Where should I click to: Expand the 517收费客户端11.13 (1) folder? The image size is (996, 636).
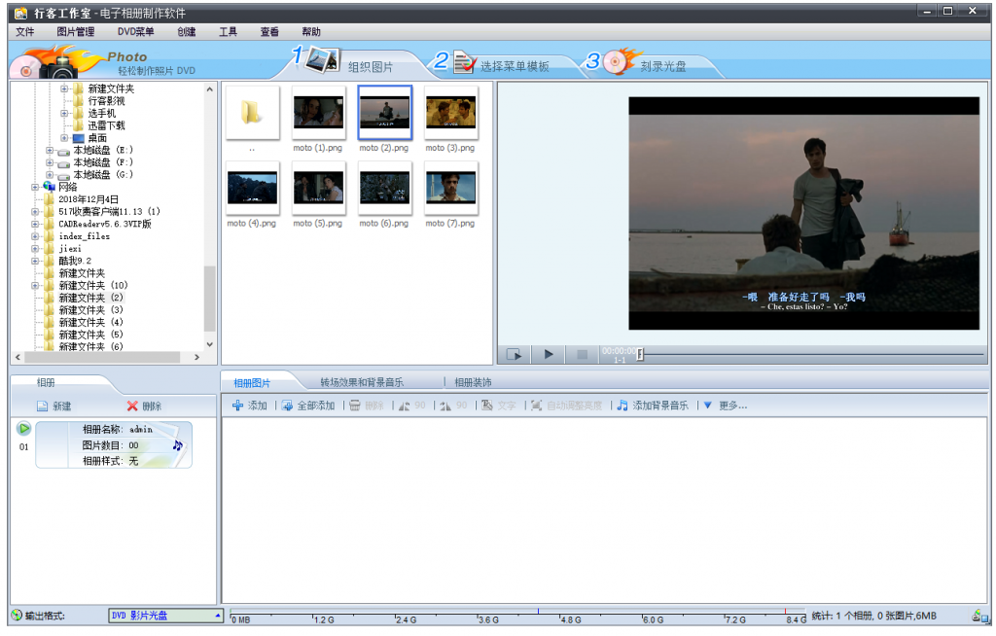pos(35,212)
